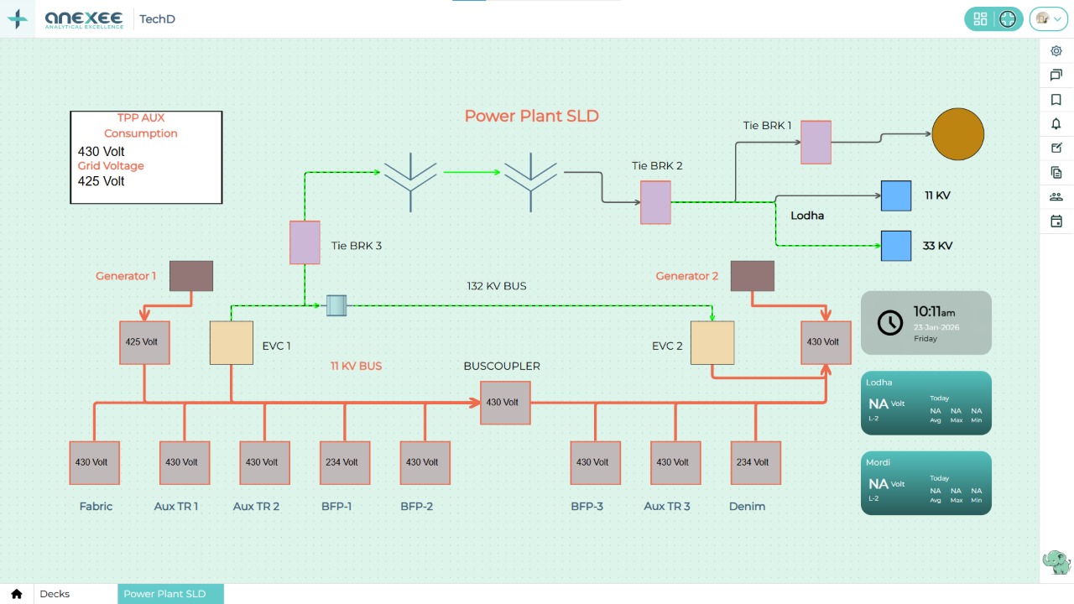The image size is (1074, 604).
Task: Click the BUSCOUPLER 430 Volt block
Action: pyautogui.click(x=504, y=402)
